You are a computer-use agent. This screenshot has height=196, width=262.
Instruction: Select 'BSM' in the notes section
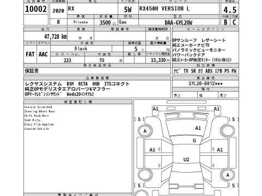(70, 84)
